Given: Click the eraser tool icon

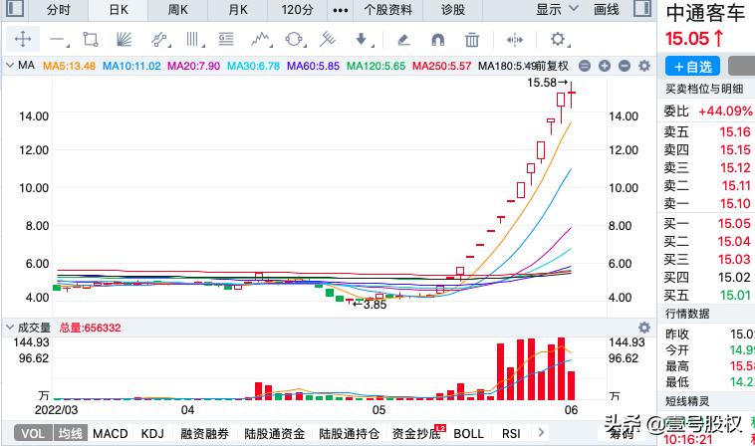Looking at the screenshot, I should pos(403,40).
